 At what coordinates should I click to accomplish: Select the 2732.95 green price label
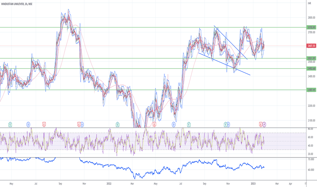tap(312, 27)
